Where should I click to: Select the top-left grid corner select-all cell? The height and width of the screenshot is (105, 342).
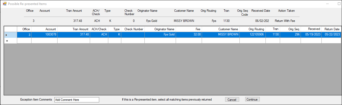pyautogui.click(x=11, y=29)
